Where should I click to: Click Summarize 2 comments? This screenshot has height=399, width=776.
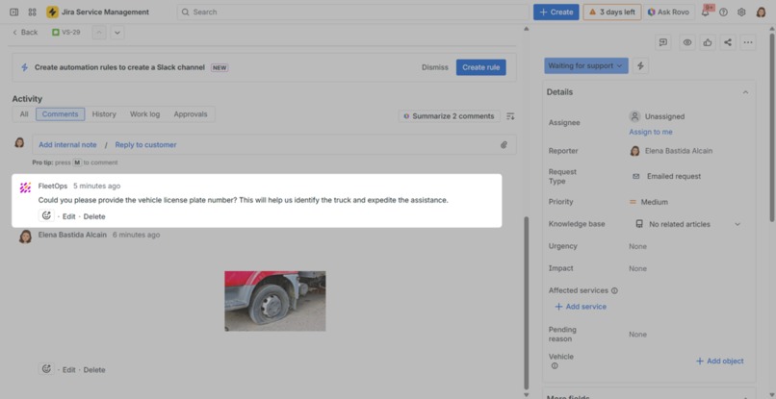(449, 116)
